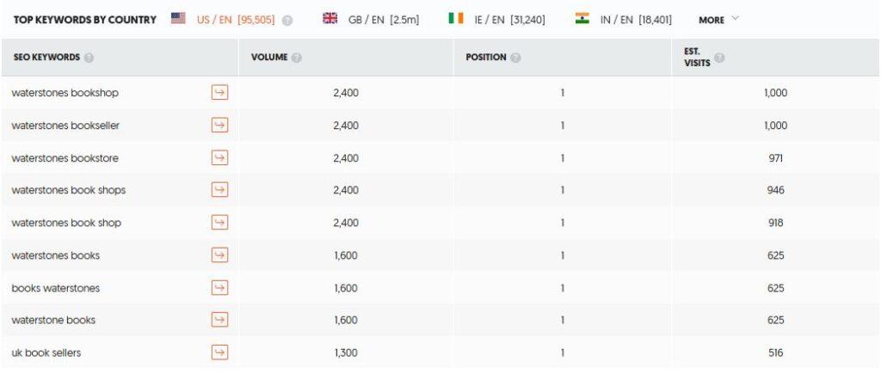The width and height of the screenshot is (881, 374).
Task: Switch to IE / EN country tab
Action: coord(496,20)
